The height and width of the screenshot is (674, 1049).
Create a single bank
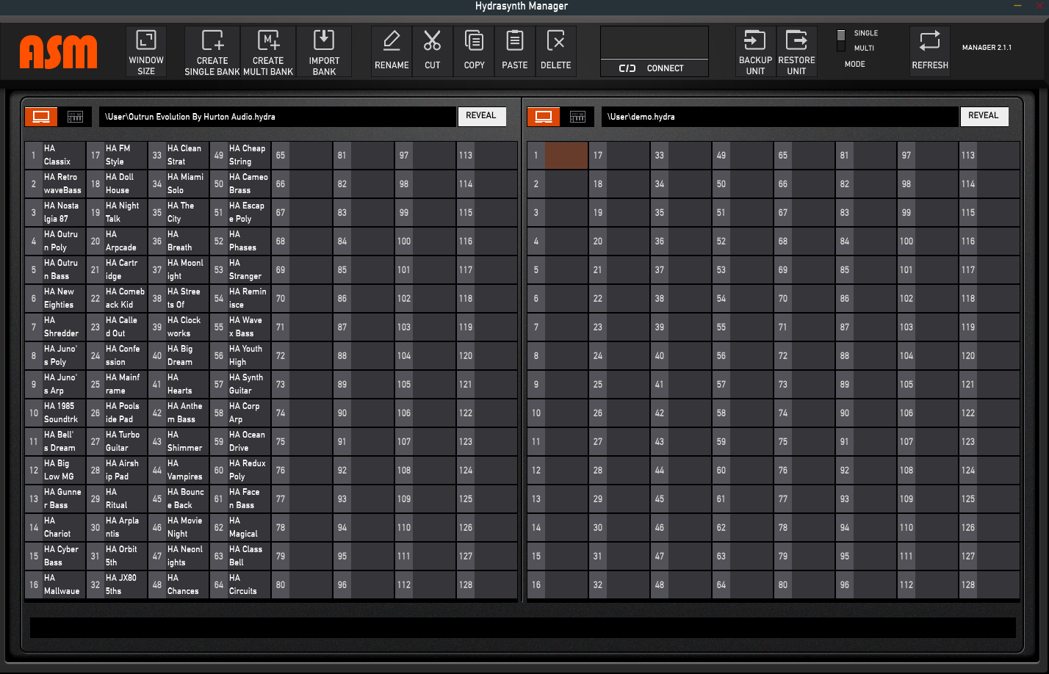212,51
